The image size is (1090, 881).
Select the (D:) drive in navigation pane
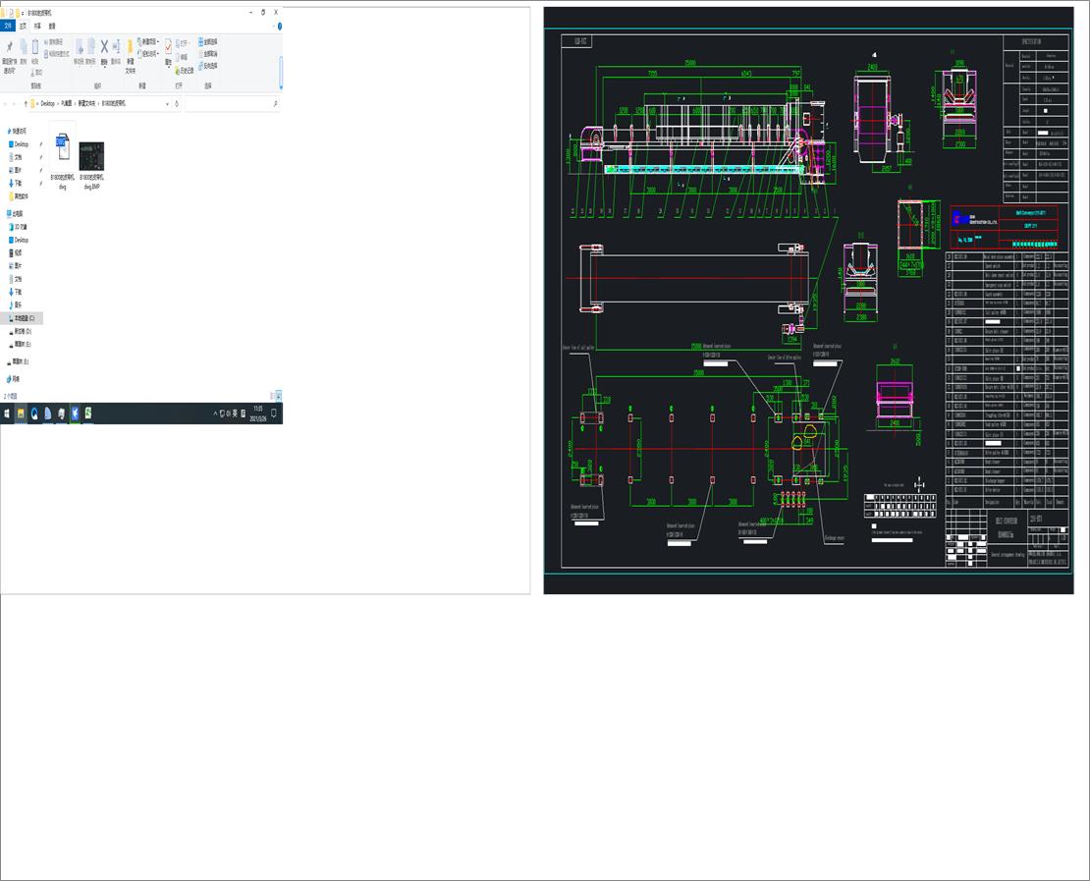[x=21, y=331]
